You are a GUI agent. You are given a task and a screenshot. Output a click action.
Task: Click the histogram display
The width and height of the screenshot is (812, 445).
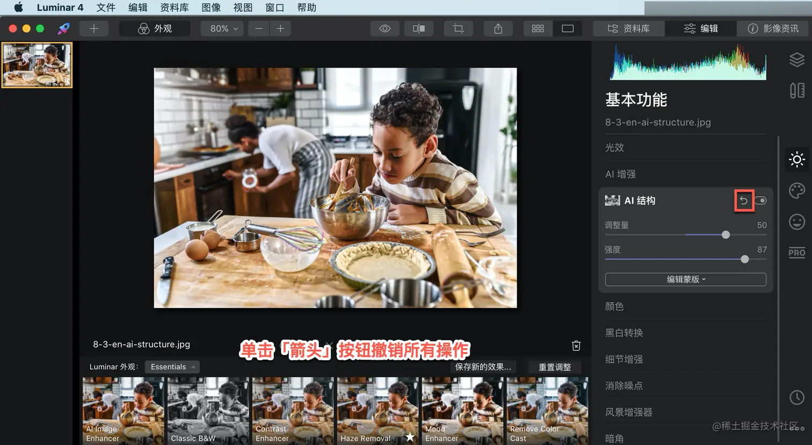pos(688,62)
